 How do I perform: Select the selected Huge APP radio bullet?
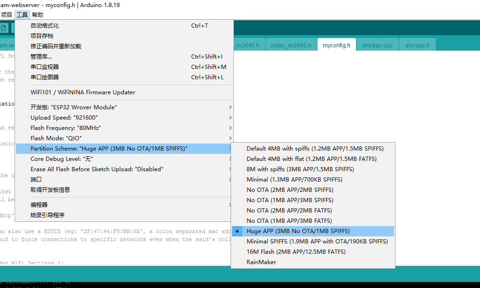coord(238,231)
